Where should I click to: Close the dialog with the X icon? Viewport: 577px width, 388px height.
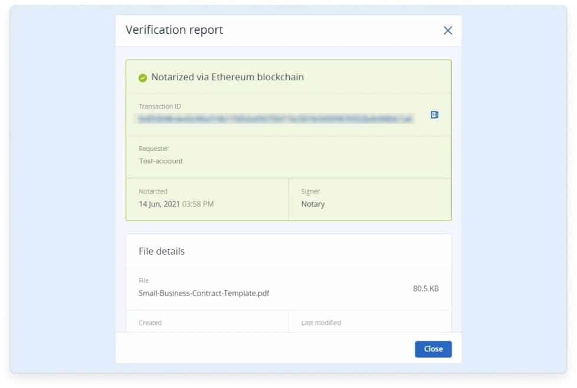click(x=448, y=31)
